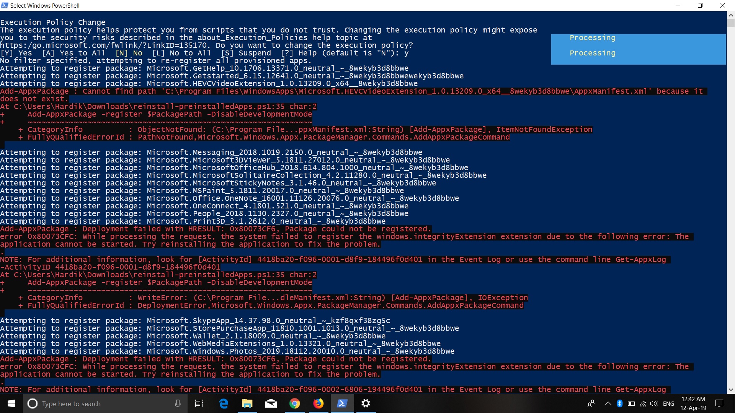Open the Windows Start menu

[x=11, y=403]
